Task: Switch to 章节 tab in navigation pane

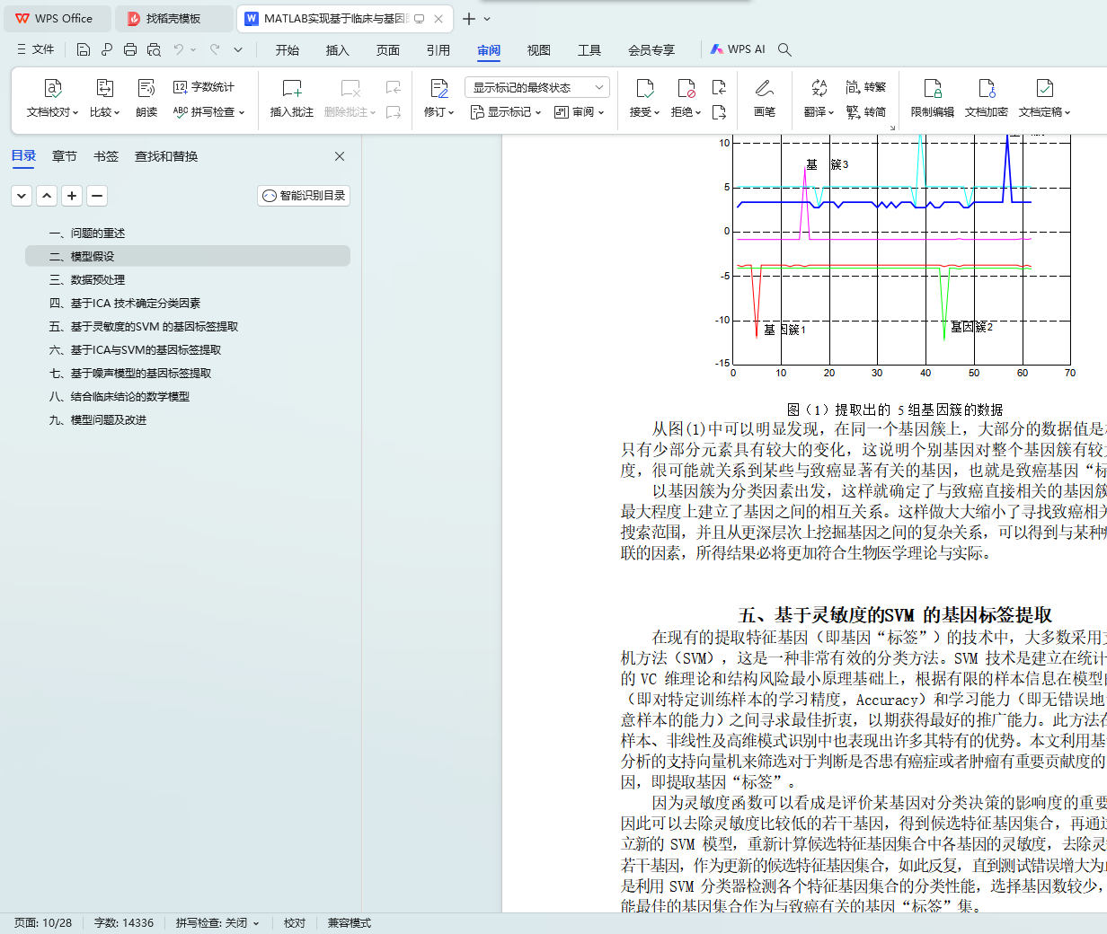Action: (65, 156)
